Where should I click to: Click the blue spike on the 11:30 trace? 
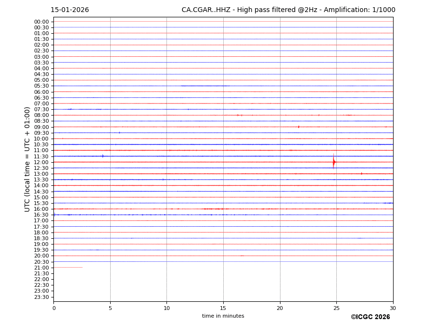point(102,156)
